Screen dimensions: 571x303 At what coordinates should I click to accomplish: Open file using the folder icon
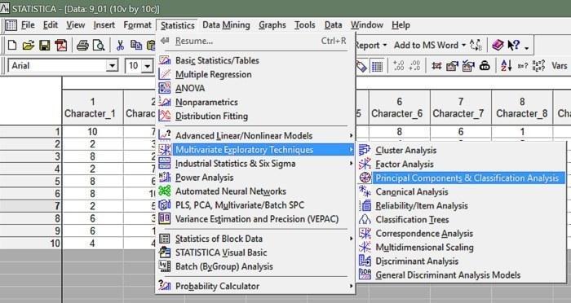tap(28, 46)
